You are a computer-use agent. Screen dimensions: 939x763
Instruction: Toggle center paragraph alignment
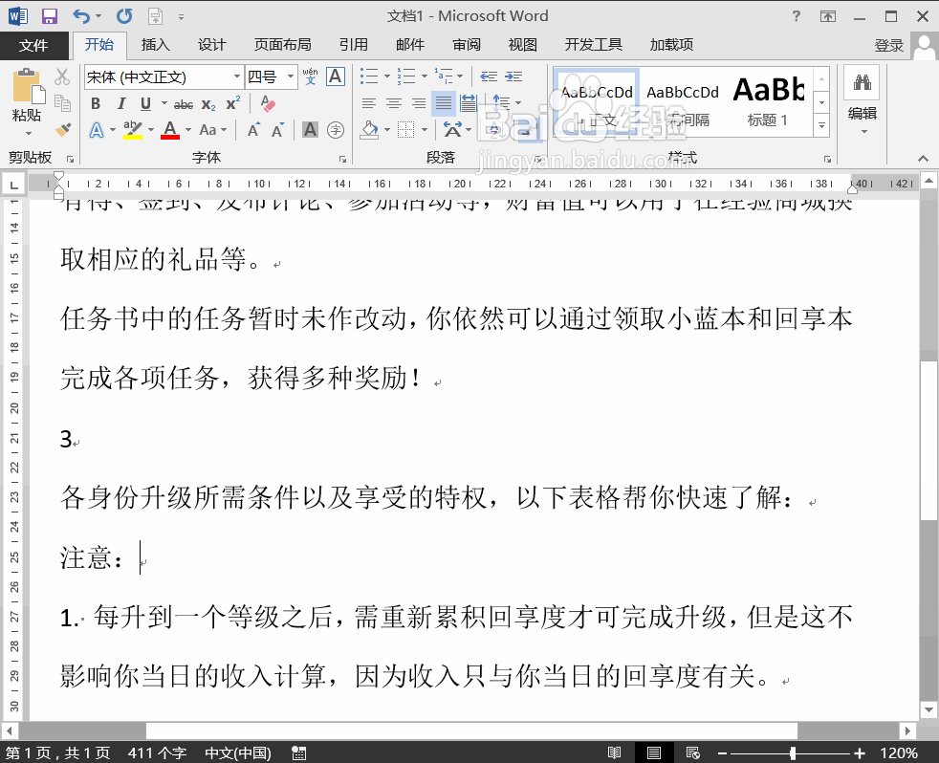(394, 102)
